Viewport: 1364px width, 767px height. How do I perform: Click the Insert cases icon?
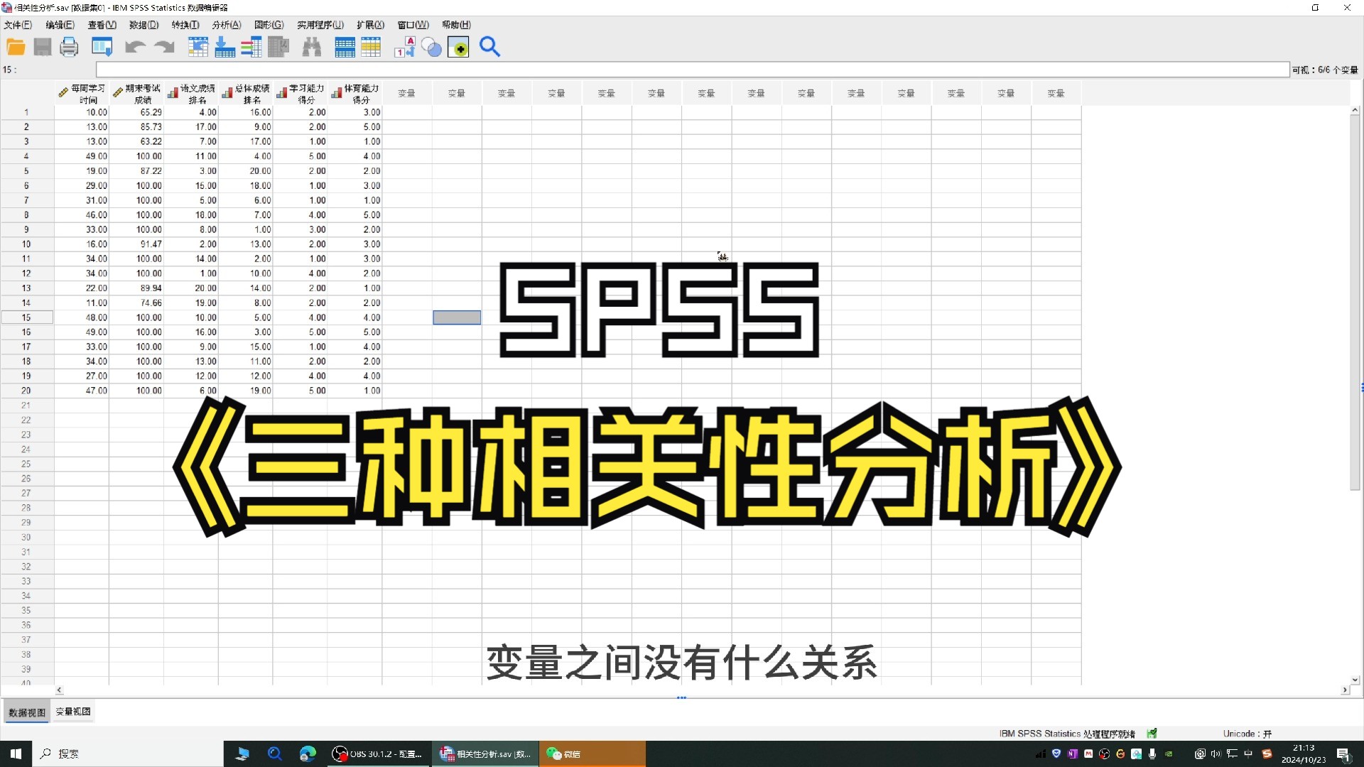point(345,48)
